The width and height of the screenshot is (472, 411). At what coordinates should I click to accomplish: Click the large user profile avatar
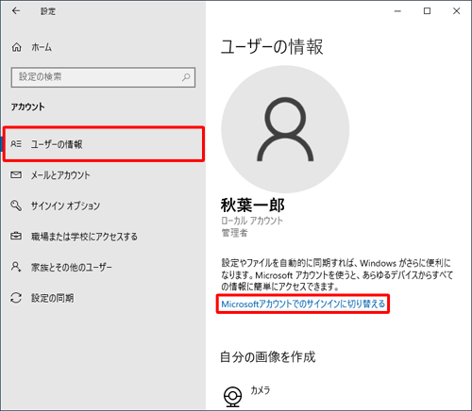[x=285, y=129]
